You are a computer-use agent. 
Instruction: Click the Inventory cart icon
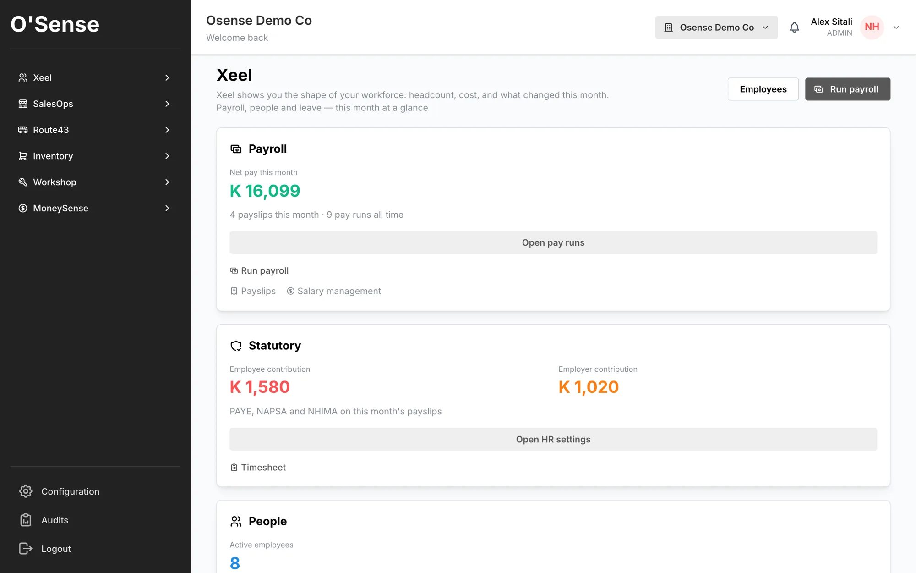(23, 156)
